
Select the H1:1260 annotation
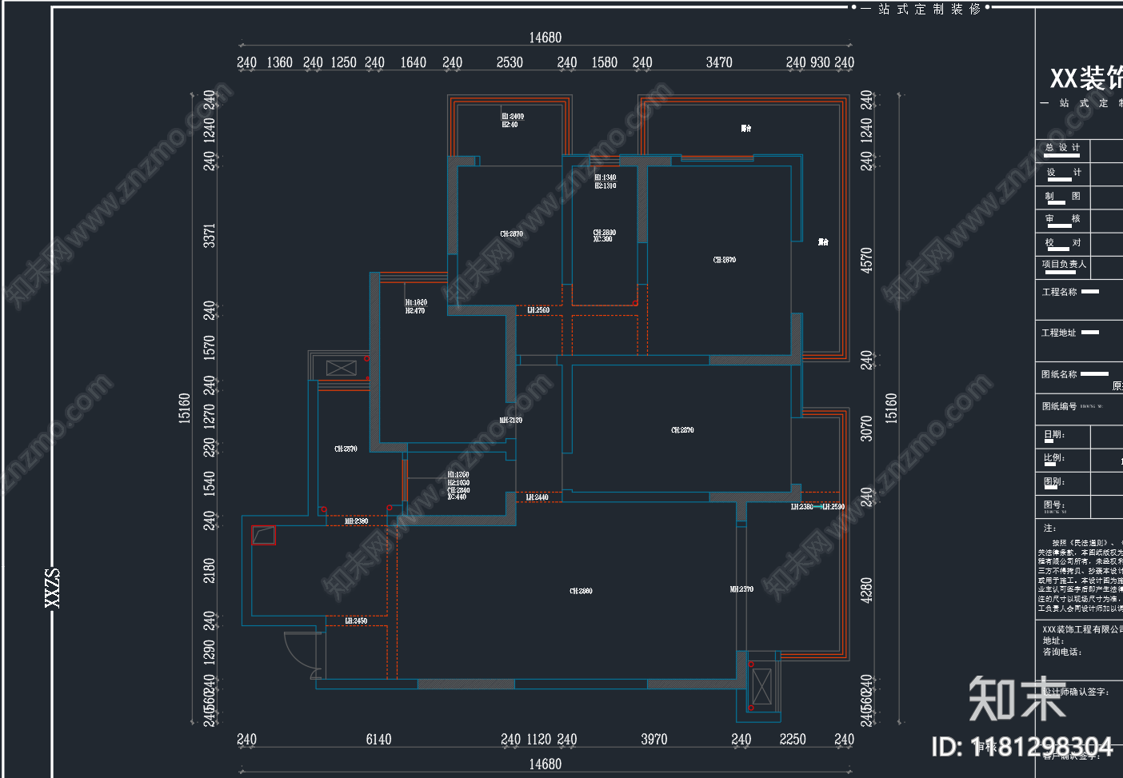[x=458, y=475]
